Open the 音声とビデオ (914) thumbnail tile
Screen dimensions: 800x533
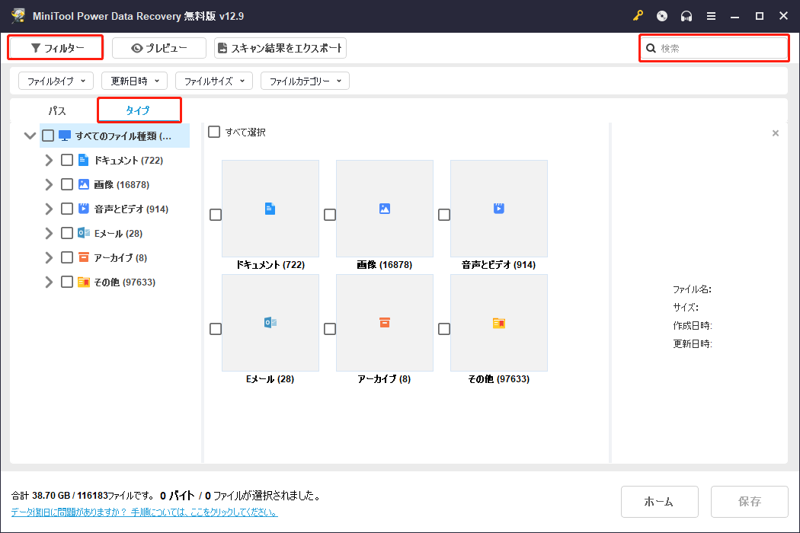[x=499, y=209]
